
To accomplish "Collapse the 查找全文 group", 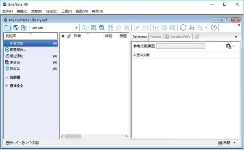I will pyautogui.click(x=6, y=86).
